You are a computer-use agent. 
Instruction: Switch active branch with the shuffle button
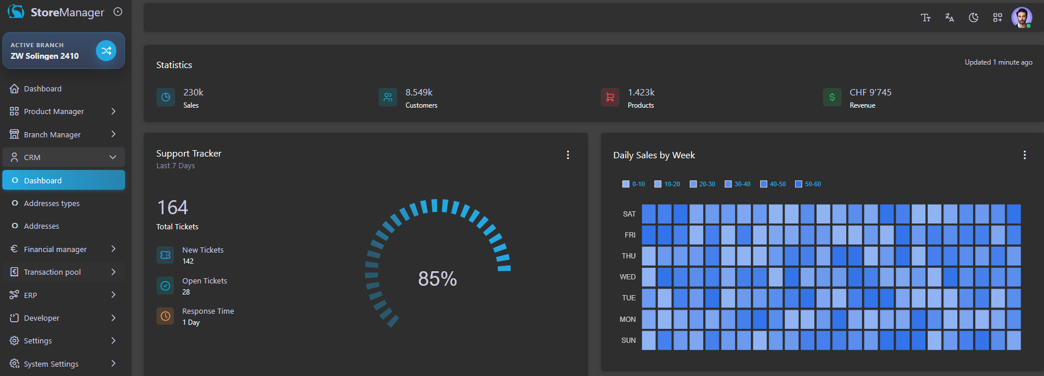(x=106, y=51)
